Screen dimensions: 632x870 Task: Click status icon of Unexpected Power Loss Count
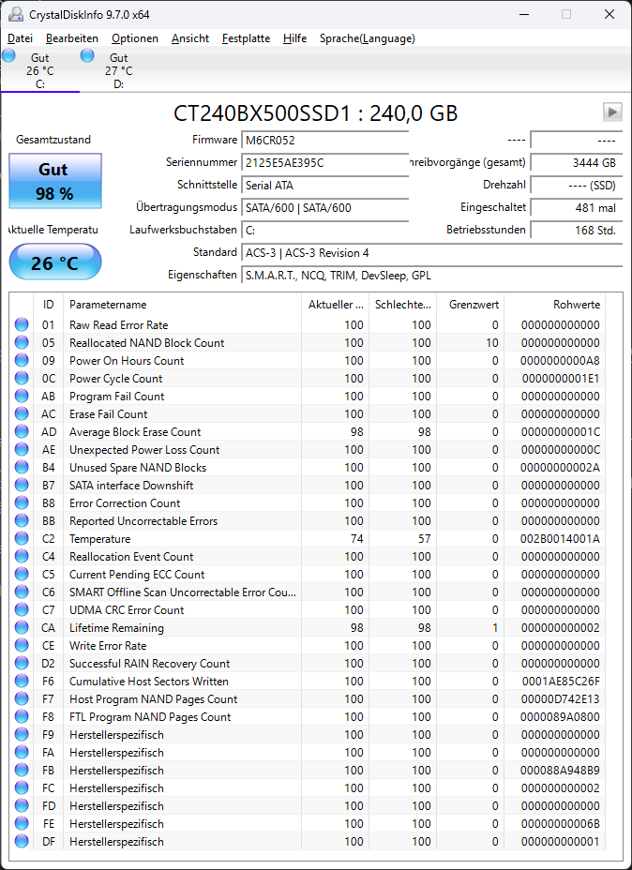22,449
